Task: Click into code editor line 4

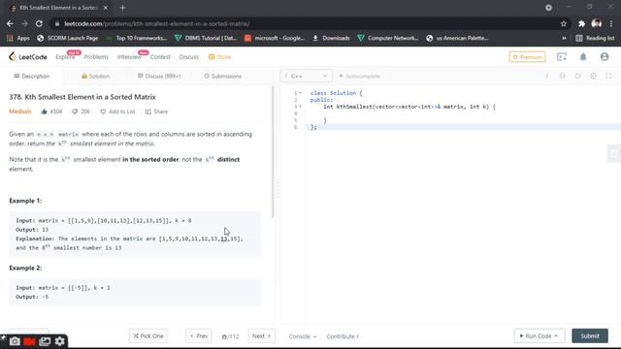Action: 463,113
